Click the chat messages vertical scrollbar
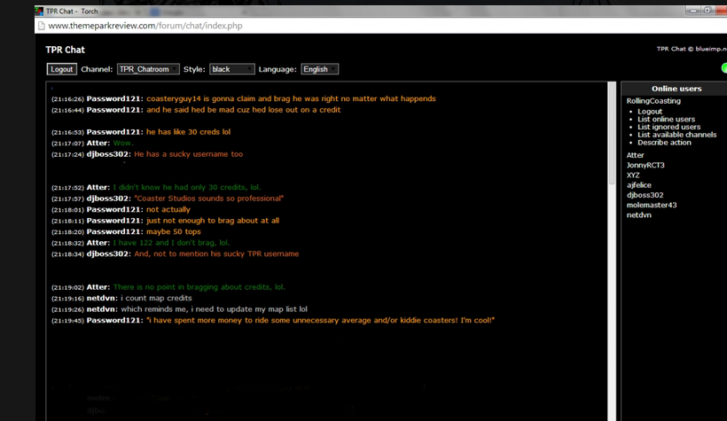This screenshot has width=727, height=421. pyautogui.click(x=612, y=133)
